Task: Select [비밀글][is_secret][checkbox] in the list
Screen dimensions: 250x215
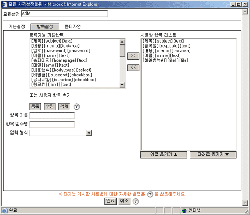Action: [62, 75]
